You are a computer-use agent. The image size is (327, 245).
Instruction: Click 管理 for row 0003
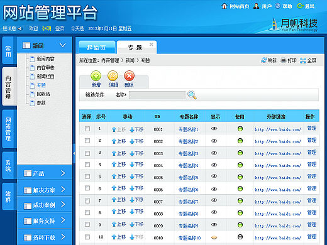tap(312, 152)
